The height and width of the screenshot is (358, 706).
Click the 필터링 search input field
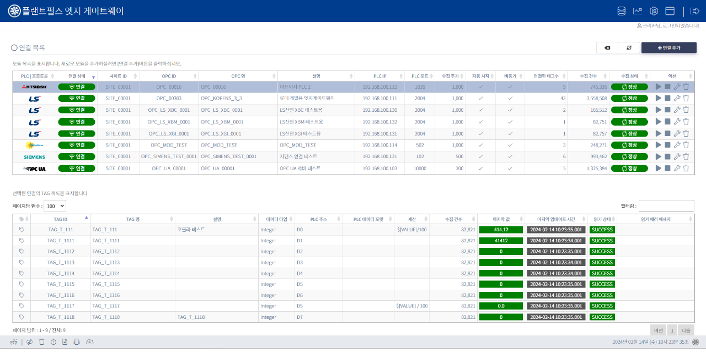pyautogui.click(x=666, y=205)
